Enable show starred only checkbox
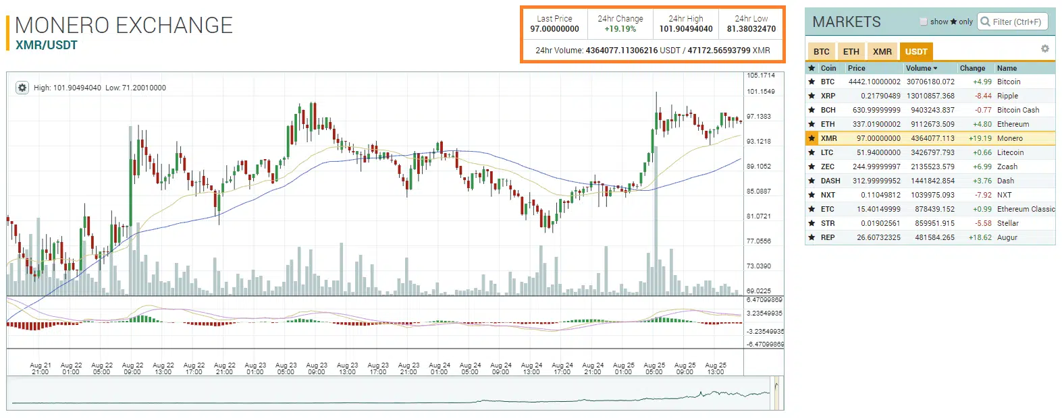Image resolution: width=1062 pixels, height=418 pixels. pos(924,22)
